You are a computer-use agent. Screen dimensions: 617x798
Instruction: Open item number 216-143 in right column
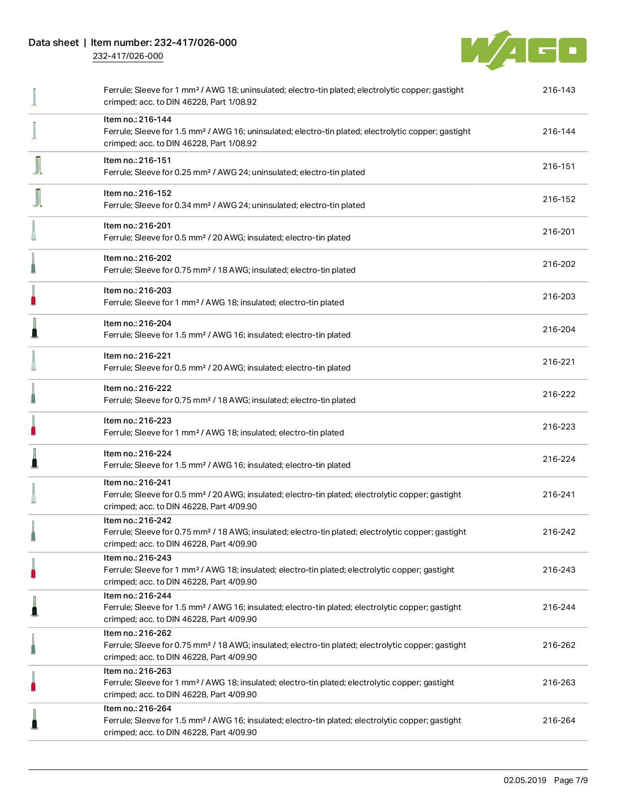pos(559,90)
